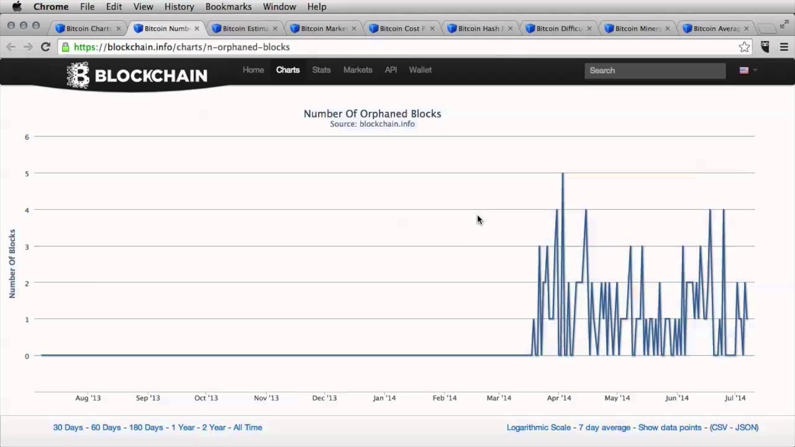Switch to Bitcoin Miners tab
The height and width of the screenshot is (447, 795).
point(638,29)
